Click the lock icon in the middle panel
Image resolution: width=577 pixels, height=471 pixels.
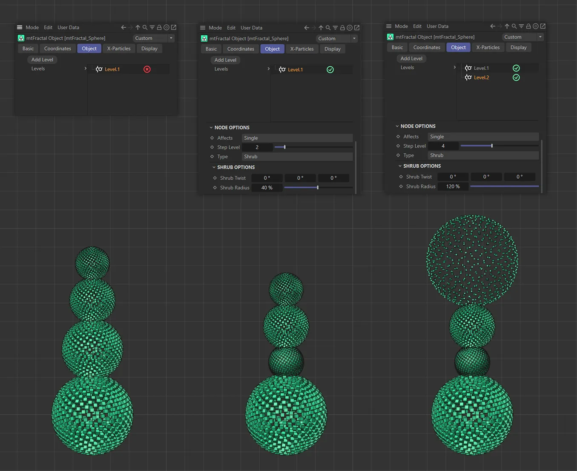pos(342,28)
